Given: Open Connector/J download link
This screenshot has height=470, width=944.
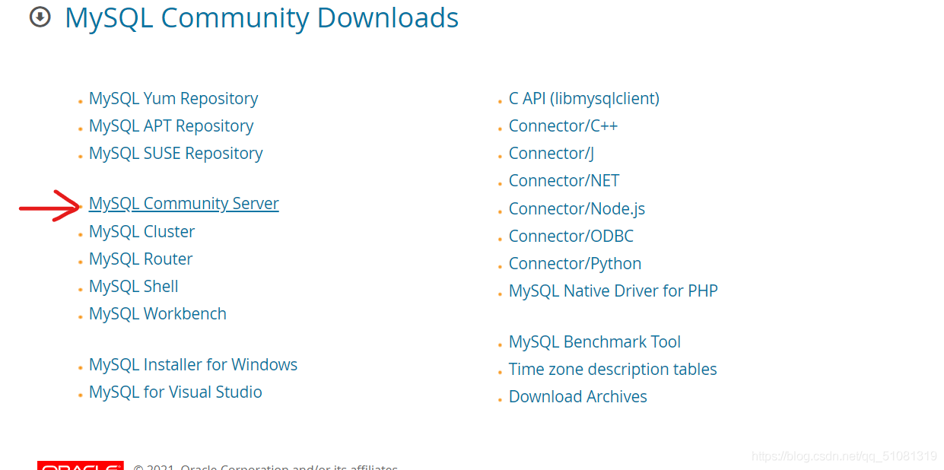Looking at the screenshot, I should click(x=551, y=153).
